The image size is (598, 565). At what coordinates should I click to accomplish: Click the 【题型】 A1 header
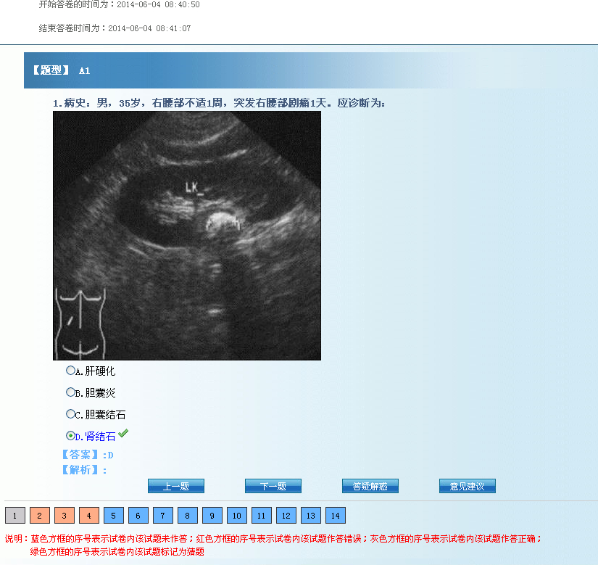pos(61,70)
